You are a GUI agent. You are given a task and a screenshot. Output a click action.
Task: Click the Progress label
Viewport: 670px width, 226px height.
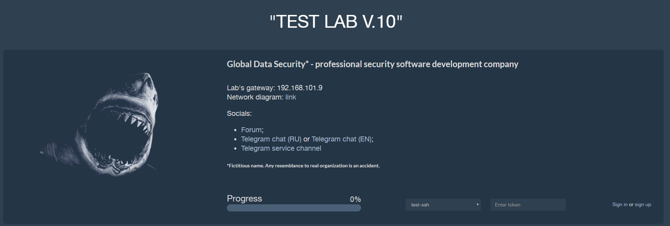(x=244, y=199)
